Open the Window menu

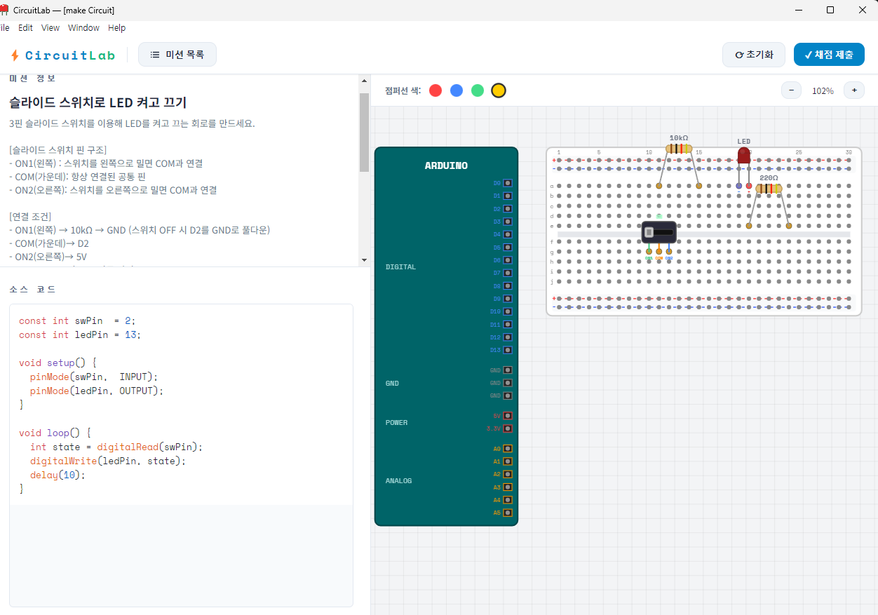tap(83, 28)
